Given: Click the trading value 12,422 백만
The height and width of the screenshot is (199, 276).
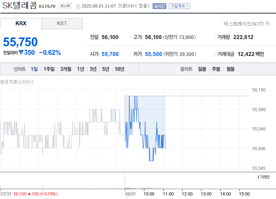Looking at the screenshot, I should pyautogui.click(x=251, y=54).
